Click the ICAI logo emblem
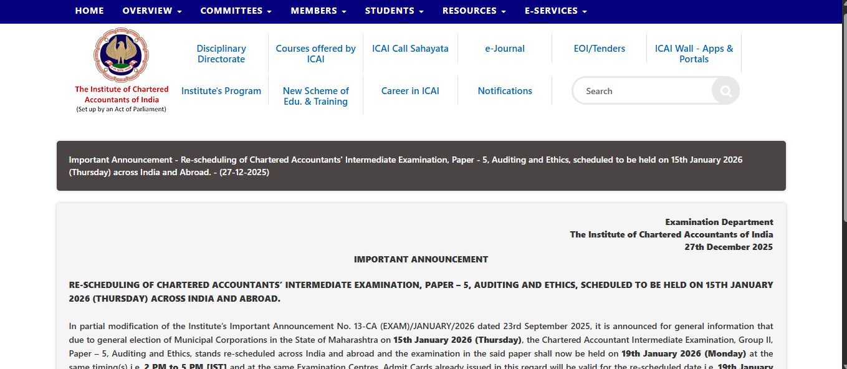Image resolution: width=847 pixels, height=369 pixels. tap(121, 54)
